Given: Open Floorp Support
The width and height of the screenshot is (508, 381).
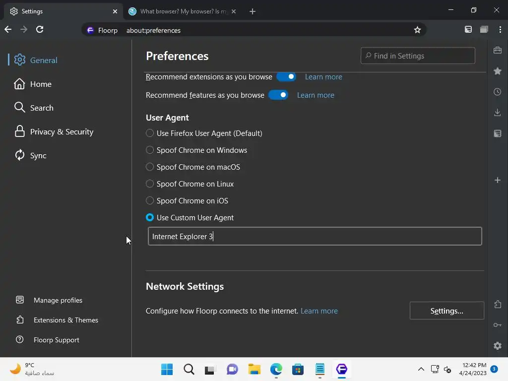Looking at the screenshot, I should [x=47, y=340].
